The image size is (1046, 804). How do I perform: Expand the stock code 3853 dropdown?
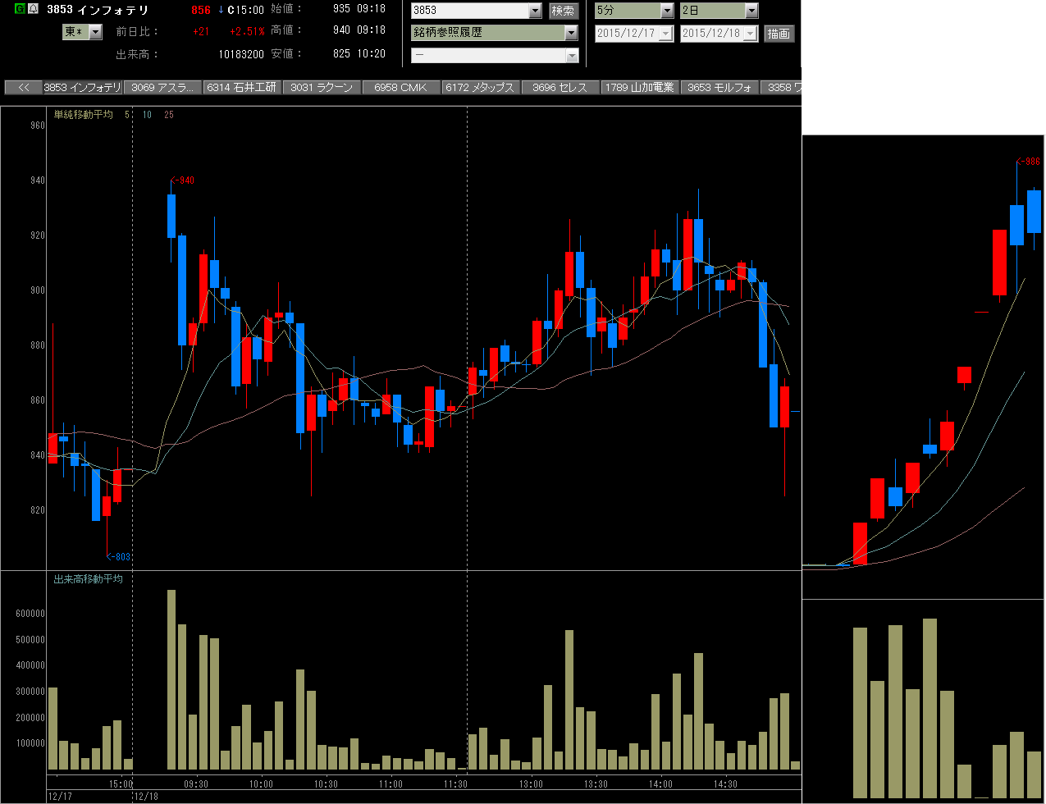[535, 11]
